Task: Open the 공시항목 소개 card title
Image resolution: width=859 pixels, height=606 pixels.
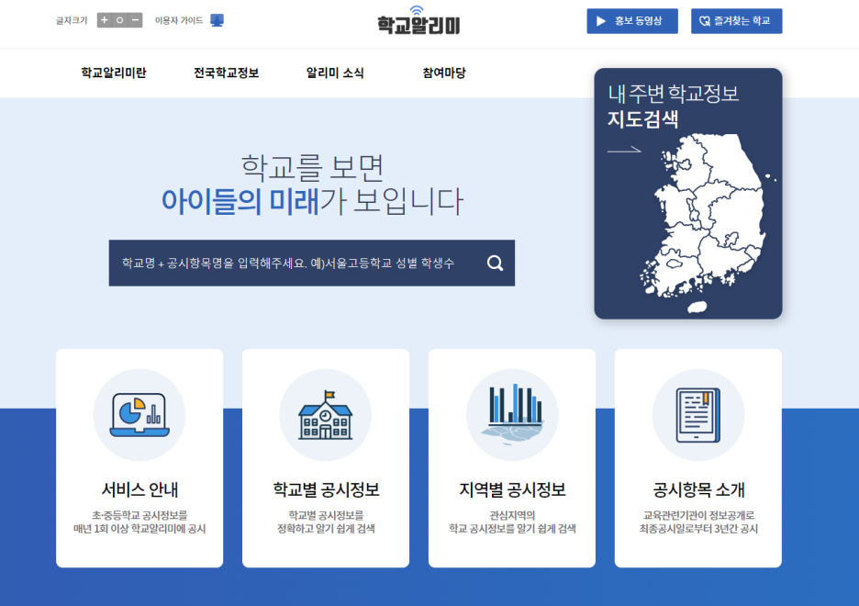Action: tap(698, 489)
